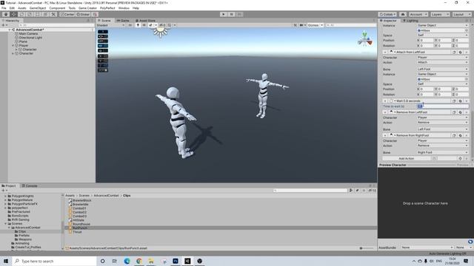Select the combined Transform tool
474x266 pixels.
click(45, 14)
